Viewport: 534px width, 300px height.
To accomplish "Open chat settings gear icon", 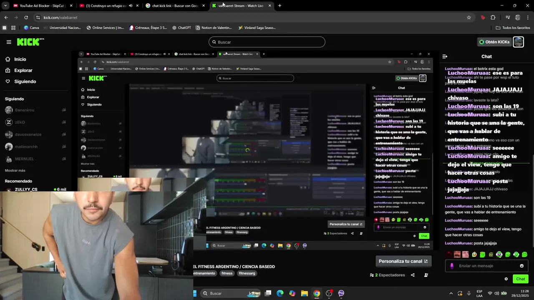I will click(506, 279).
